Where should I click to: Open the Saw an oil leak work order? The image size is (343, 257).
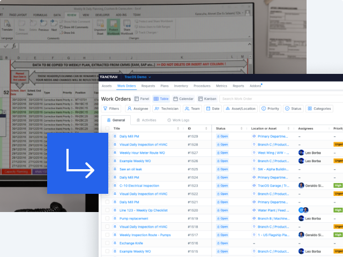coord(131,169)
